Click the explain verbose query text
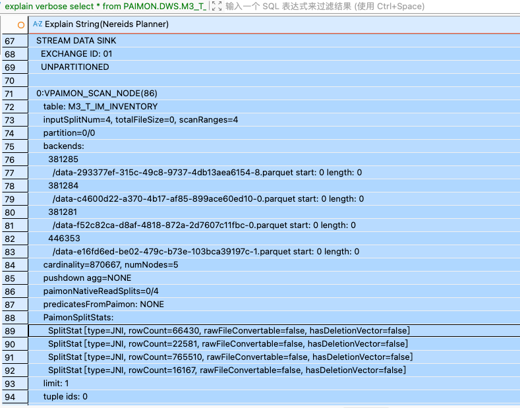Screen dimensions: 520x408 (105, 7)
